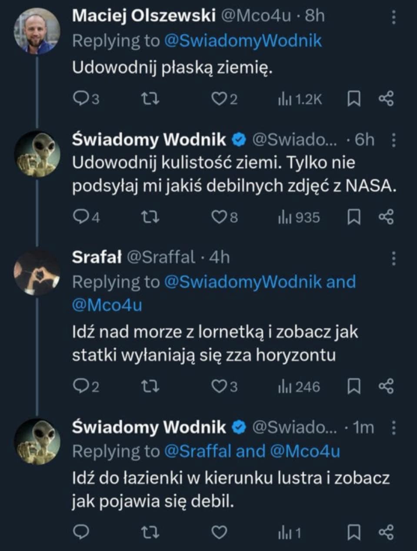Share Maciej Olszewski's tweet
Image resolution: width=417 pixels, height=551 pixels.
point(386,99)
